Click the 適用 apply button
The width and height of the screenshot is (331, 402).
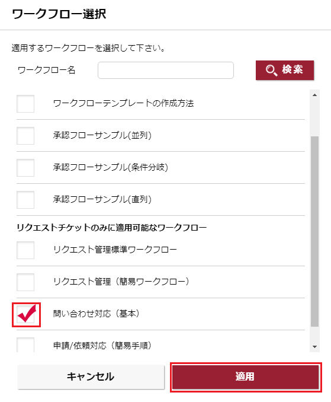tap(246, 377)
